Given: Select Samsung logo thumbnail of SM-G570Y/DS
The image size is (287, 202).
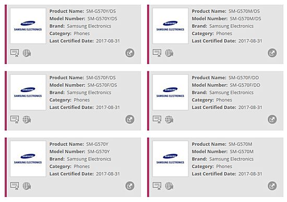Looking at the screenshot, I should (28, 26).
